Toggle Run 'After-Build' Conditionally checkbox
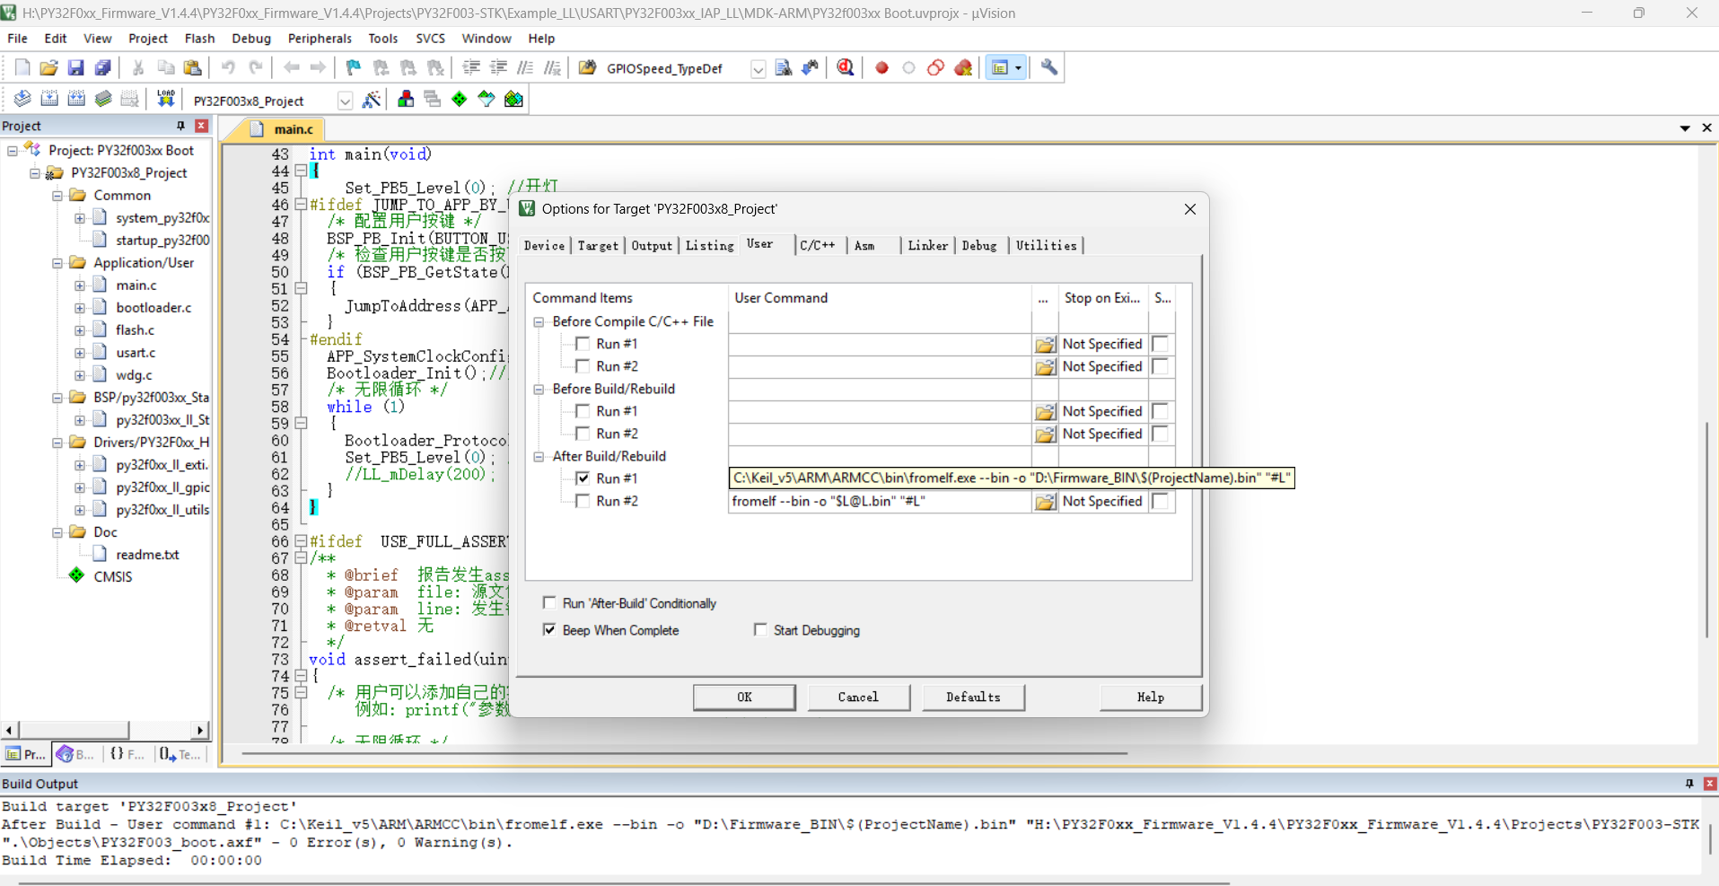Image resolution: width=1719 pixels, height=886 pixels. [549, 603]
